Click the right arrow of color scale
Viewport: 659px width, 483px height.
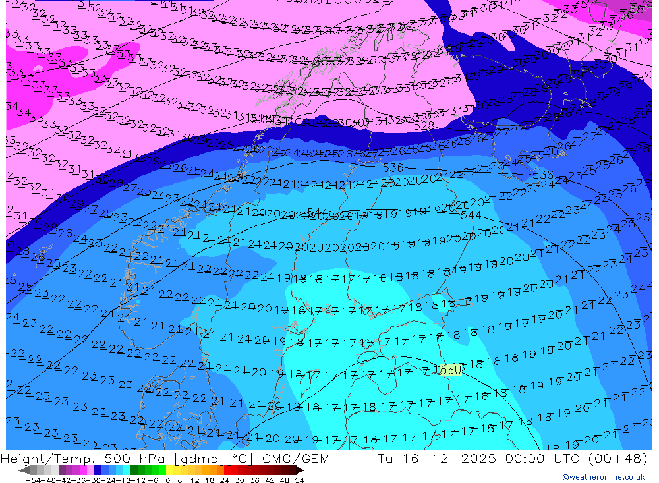(x=299, y=470)
